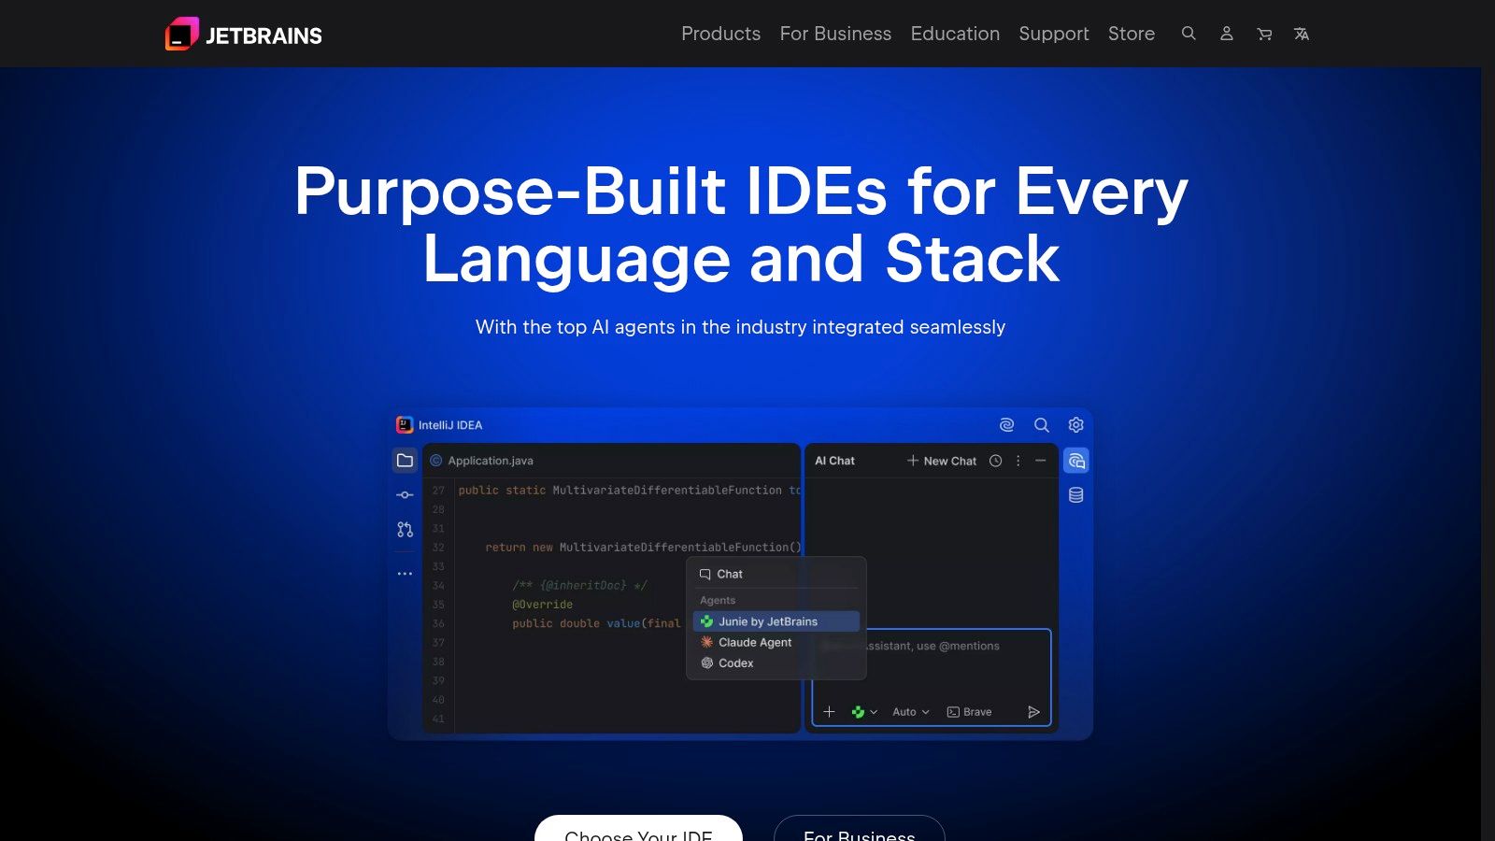This screenshot has height=841, width=1495.
Task: Open the Auto model selector dropdown
Action: point(908,711)
